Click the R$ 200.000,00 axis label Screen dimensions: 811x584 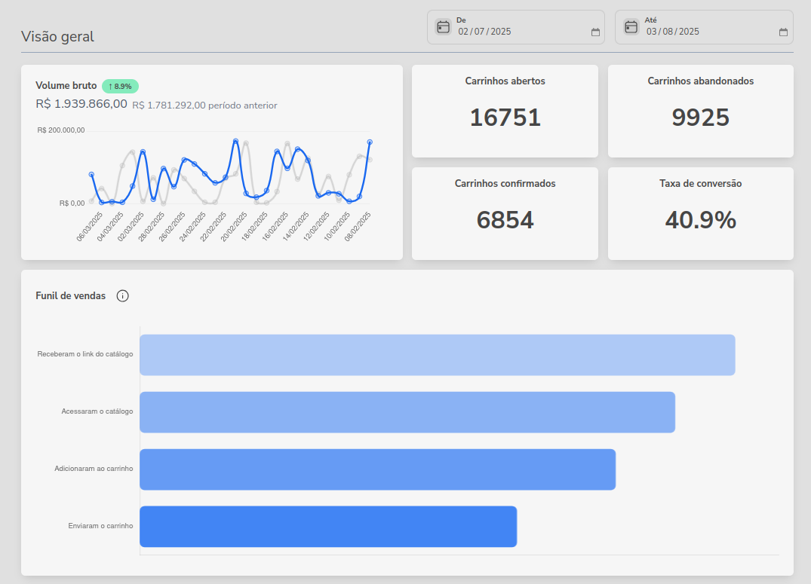point(61,130)
